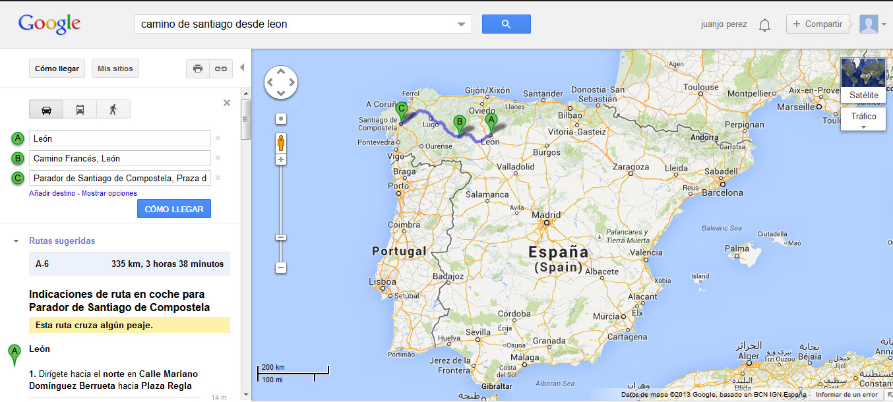The width and height of the screenshot is (893, 402).
Task: Click map marker C at Santiago de Compostela
Action: [x=401, y=112]
